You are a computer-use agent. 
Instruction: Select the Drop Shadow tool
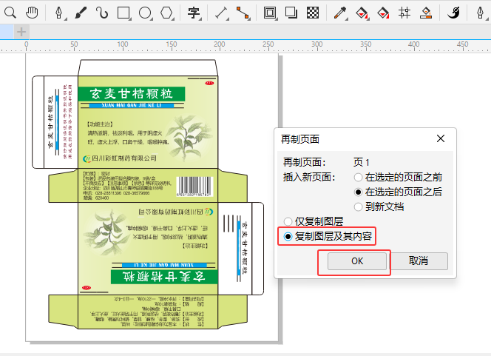[x=291, y=13]
